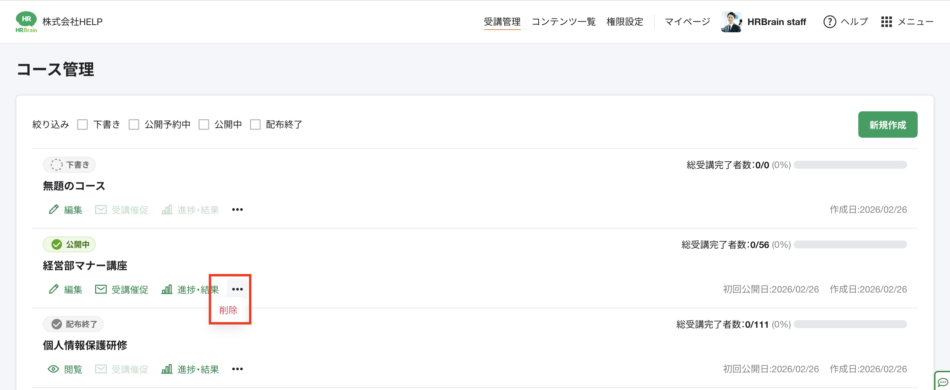Open bar chart 進捗・結果 for 経営部マナー講座

[x=167, y=290]
